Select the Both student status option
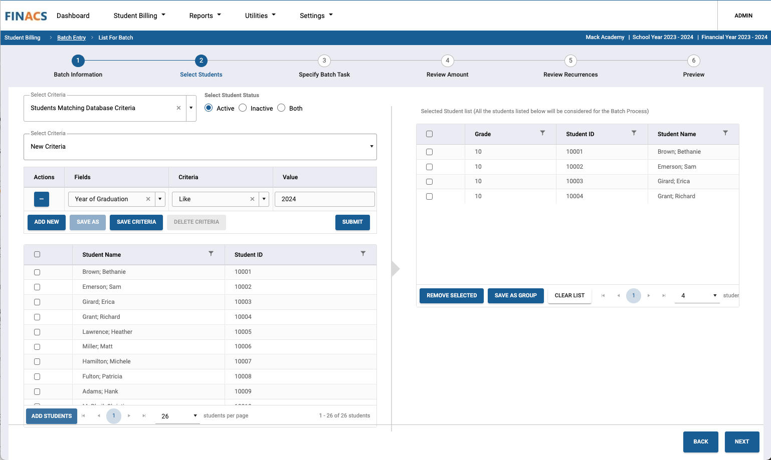 tap(282, 108)
